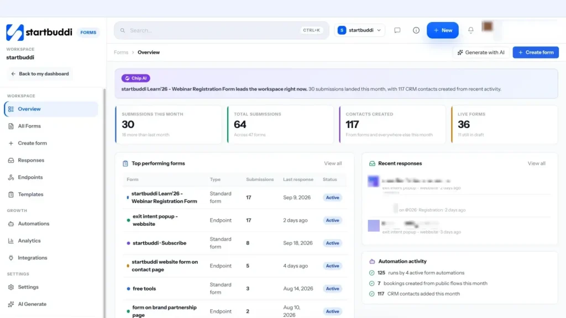The image size is (566, 318).
Task: Click the back arrow icon to dashboard
Action: point(13,74)
